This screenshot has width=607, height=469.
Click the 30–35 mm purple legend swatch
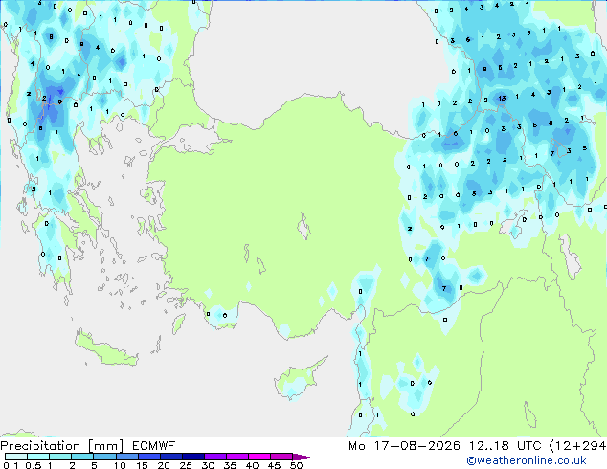[214, 457]
